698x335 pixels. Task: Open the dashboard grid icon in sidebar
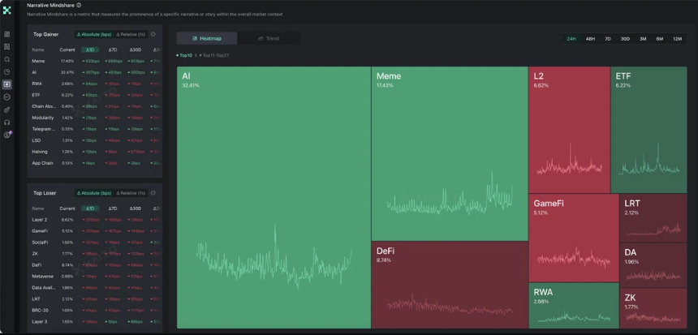coord(6,34)
